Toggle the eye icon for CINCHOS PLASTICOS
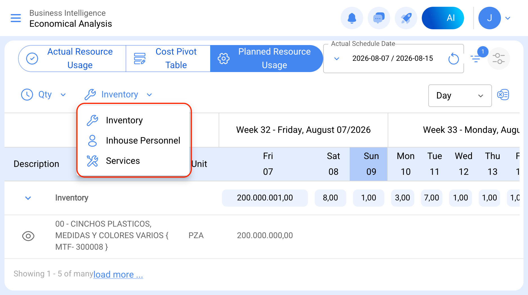The width and height of the screenshot is (528, 295). (x=28, y=236)
